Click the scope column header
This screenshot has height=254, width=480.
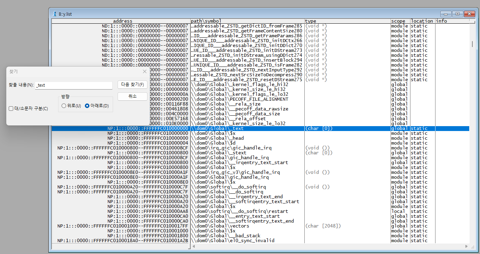[400, 21]
